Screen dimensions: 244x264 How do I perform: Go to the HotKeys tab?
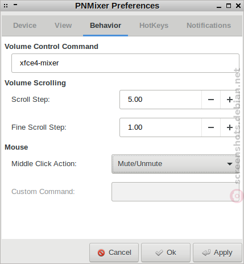154,26
